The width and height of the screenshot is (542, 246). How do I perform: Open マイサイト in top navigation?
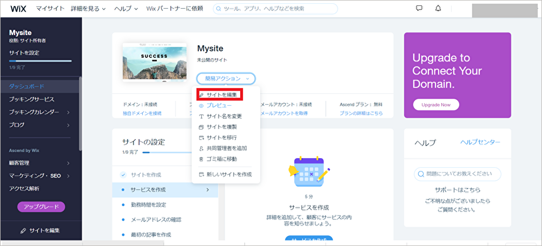click(50, 9)
